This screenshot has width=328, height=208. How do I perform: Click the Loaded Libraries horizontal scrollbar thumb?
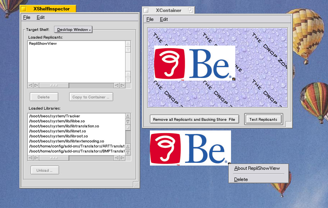pyautogui.click(x=54, y=158)
